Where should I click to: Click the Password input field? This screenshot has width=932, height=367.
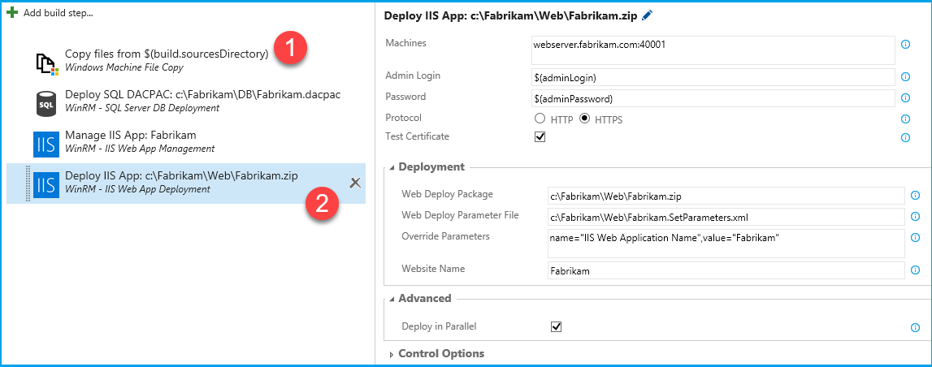pyautogui.click(x=713, y=98)
